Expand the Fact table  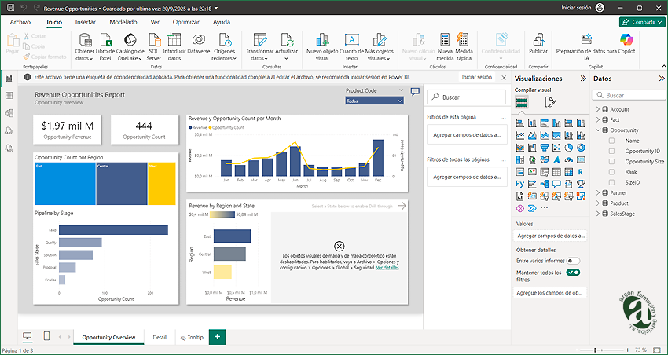click(x=598, y=119)
